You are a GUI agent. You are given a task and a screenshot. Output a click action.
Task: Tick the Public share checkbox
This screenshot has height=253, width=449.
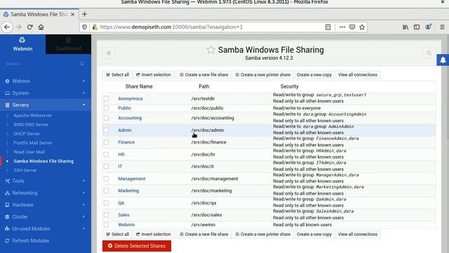[106, 108]
